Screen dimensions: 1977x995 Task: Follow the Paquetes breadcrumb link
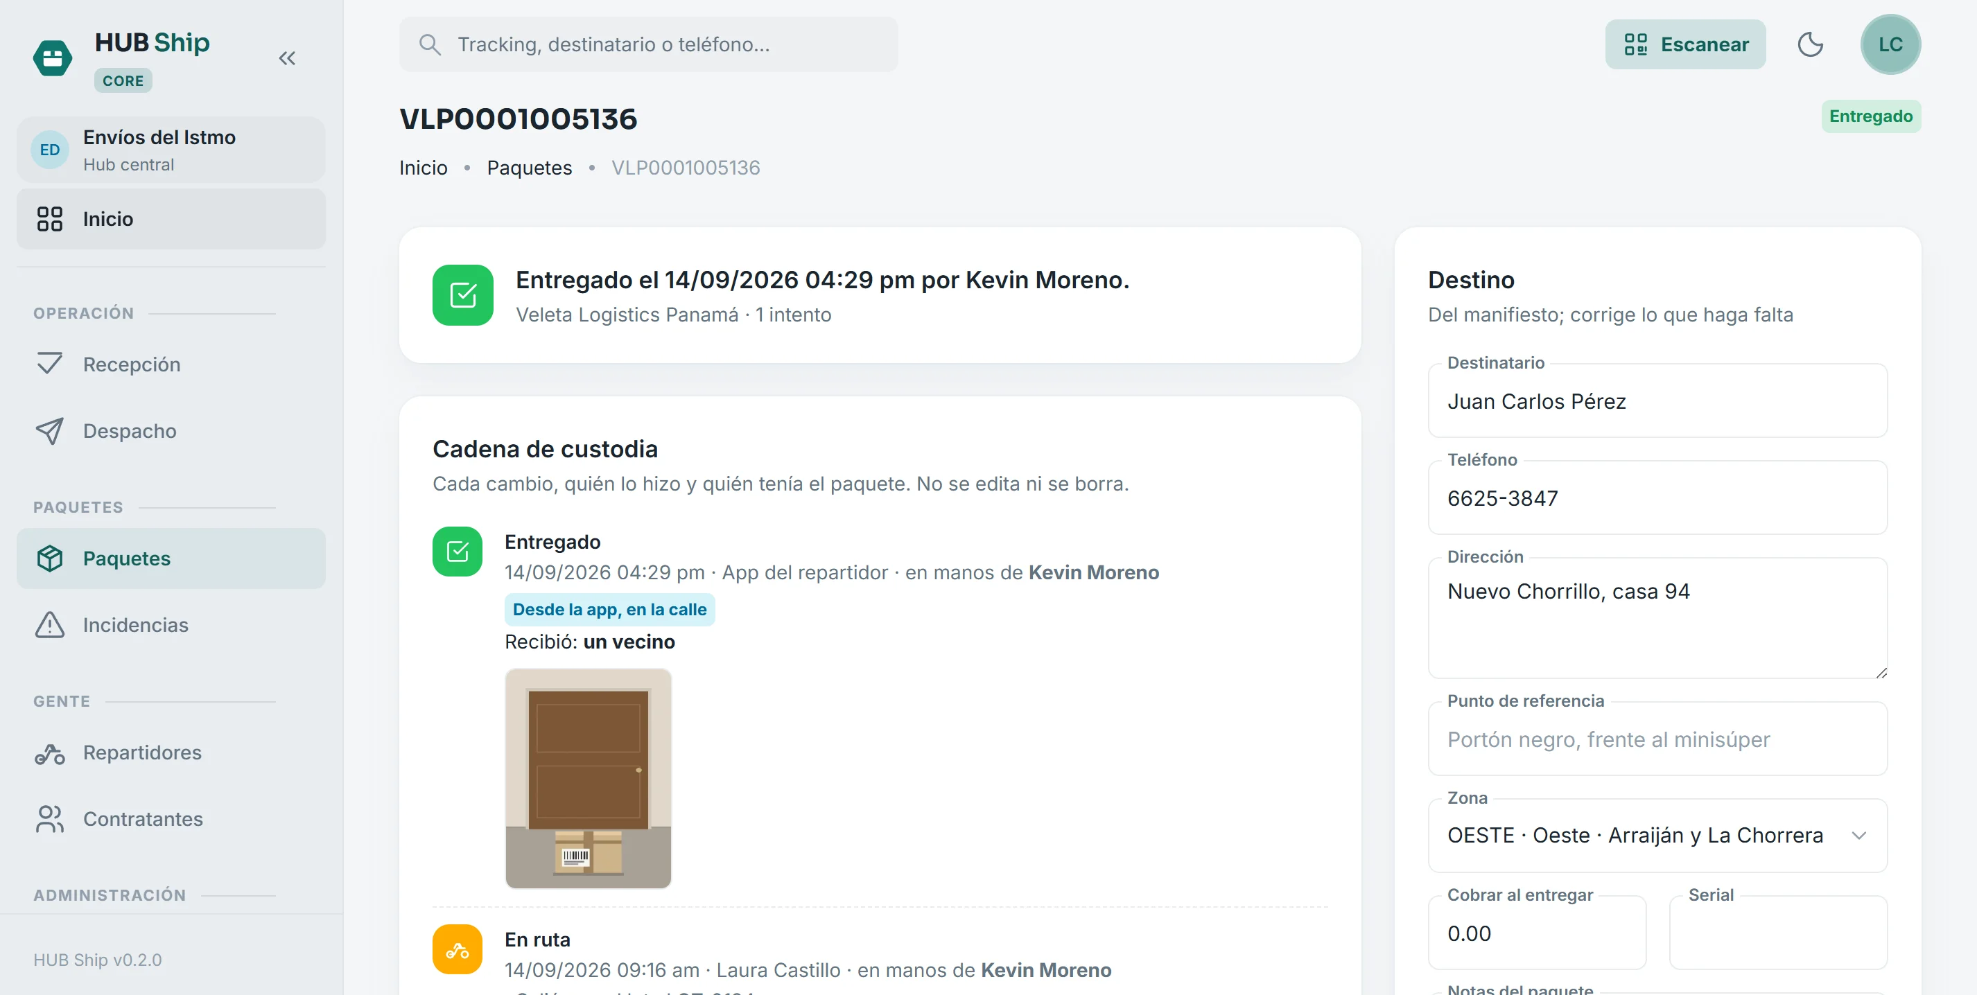click(x=529, y=167)
